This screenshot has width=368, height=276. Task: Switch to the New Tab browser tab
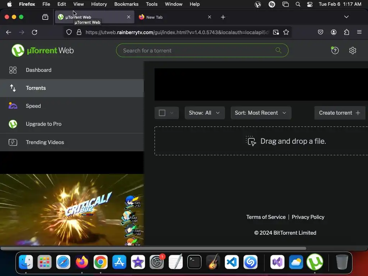point(175,17)
